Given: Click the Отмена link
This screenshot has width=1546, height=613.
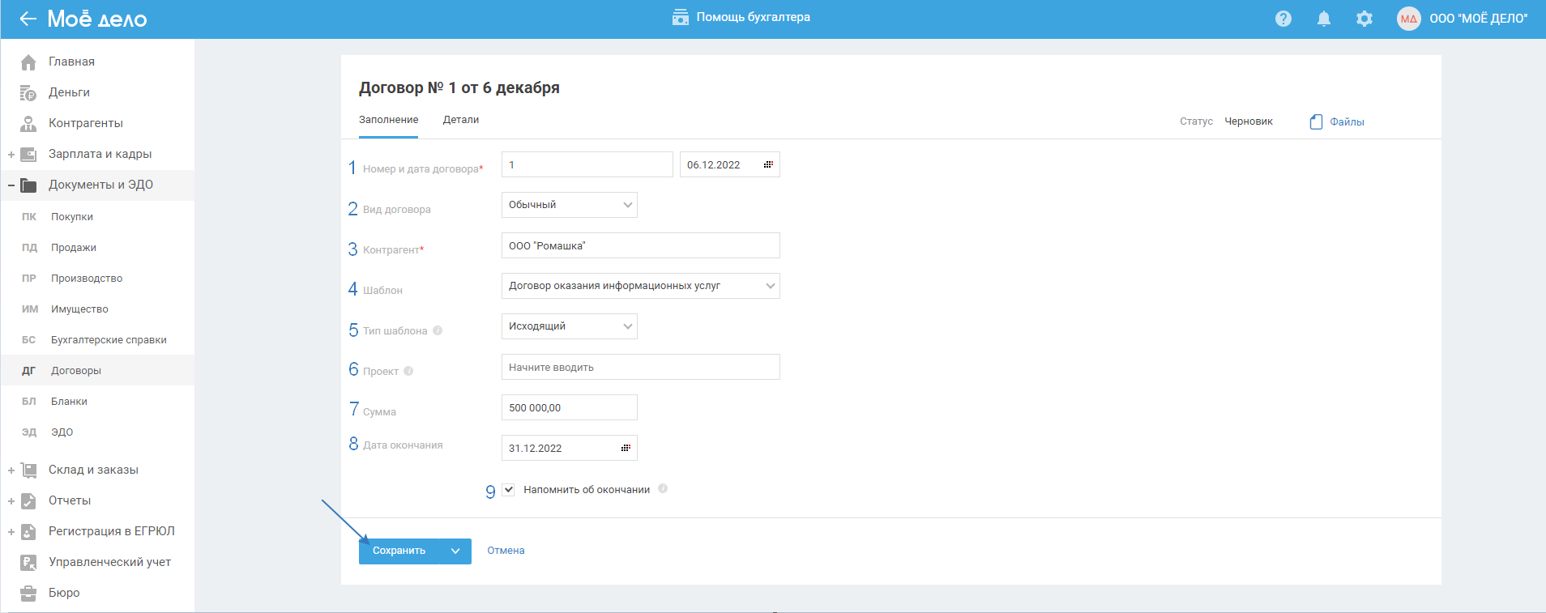Looking at the screenshot, I should click(506, 551).
